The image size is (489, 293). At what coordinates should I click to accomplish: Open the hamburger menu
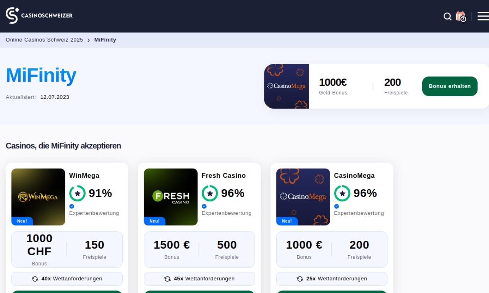click(483, 16)
